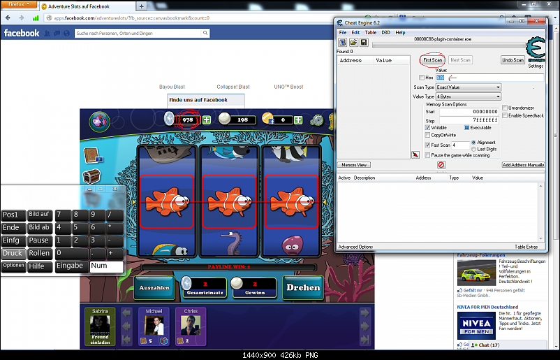
Task: Open Memory View
Action: tap(354, 165)
